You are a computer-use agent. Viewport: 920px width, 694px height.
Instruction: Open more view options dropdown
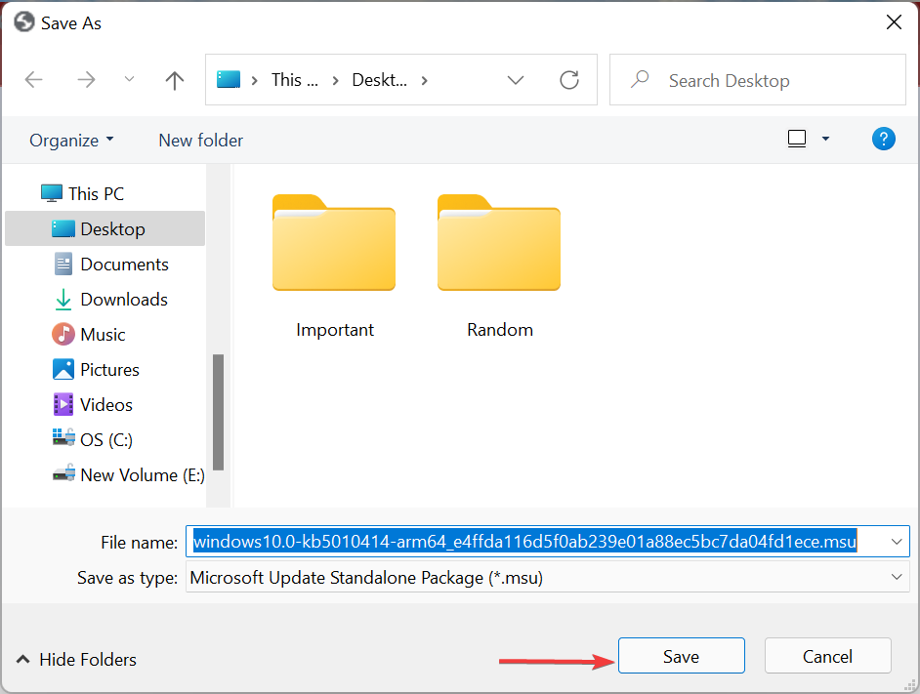click(x=825, y=139)
